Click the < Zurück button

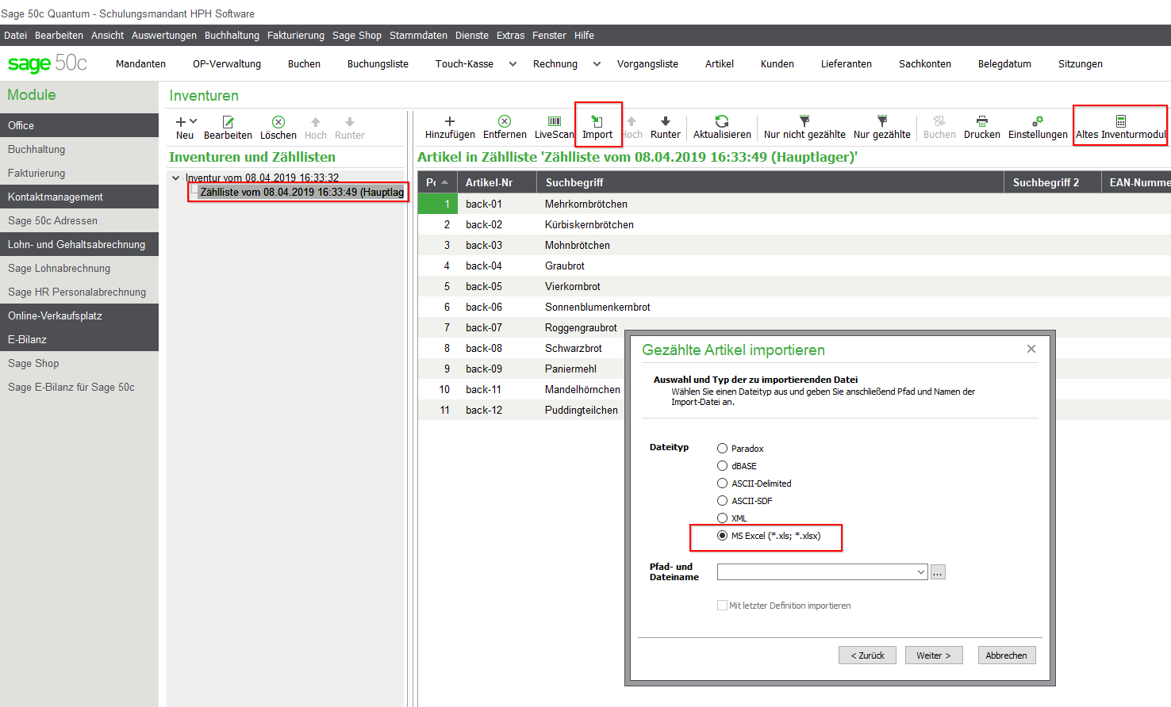click(x=867, y=655)
